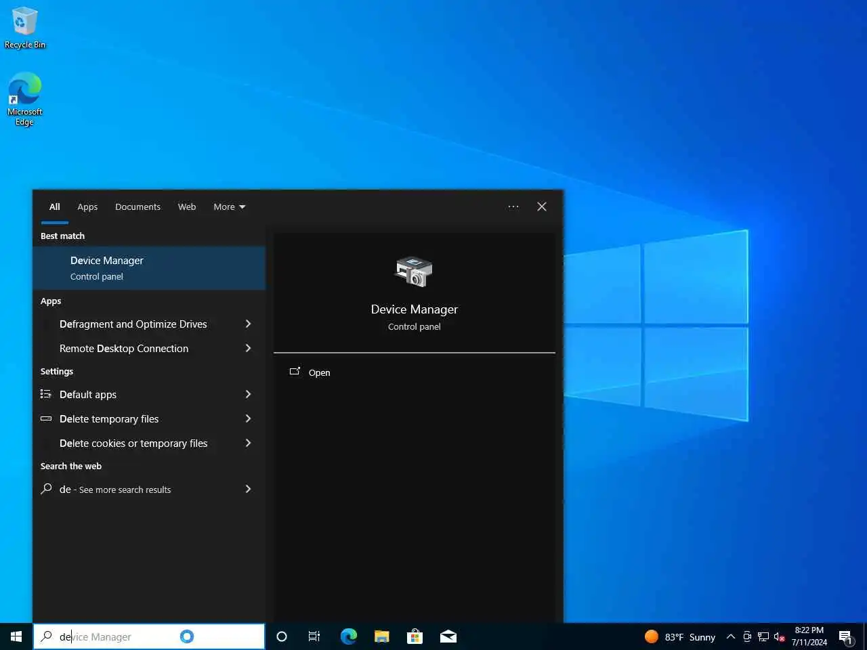Open the notification Action Center
867x650 pixels.
pos(845,636)
